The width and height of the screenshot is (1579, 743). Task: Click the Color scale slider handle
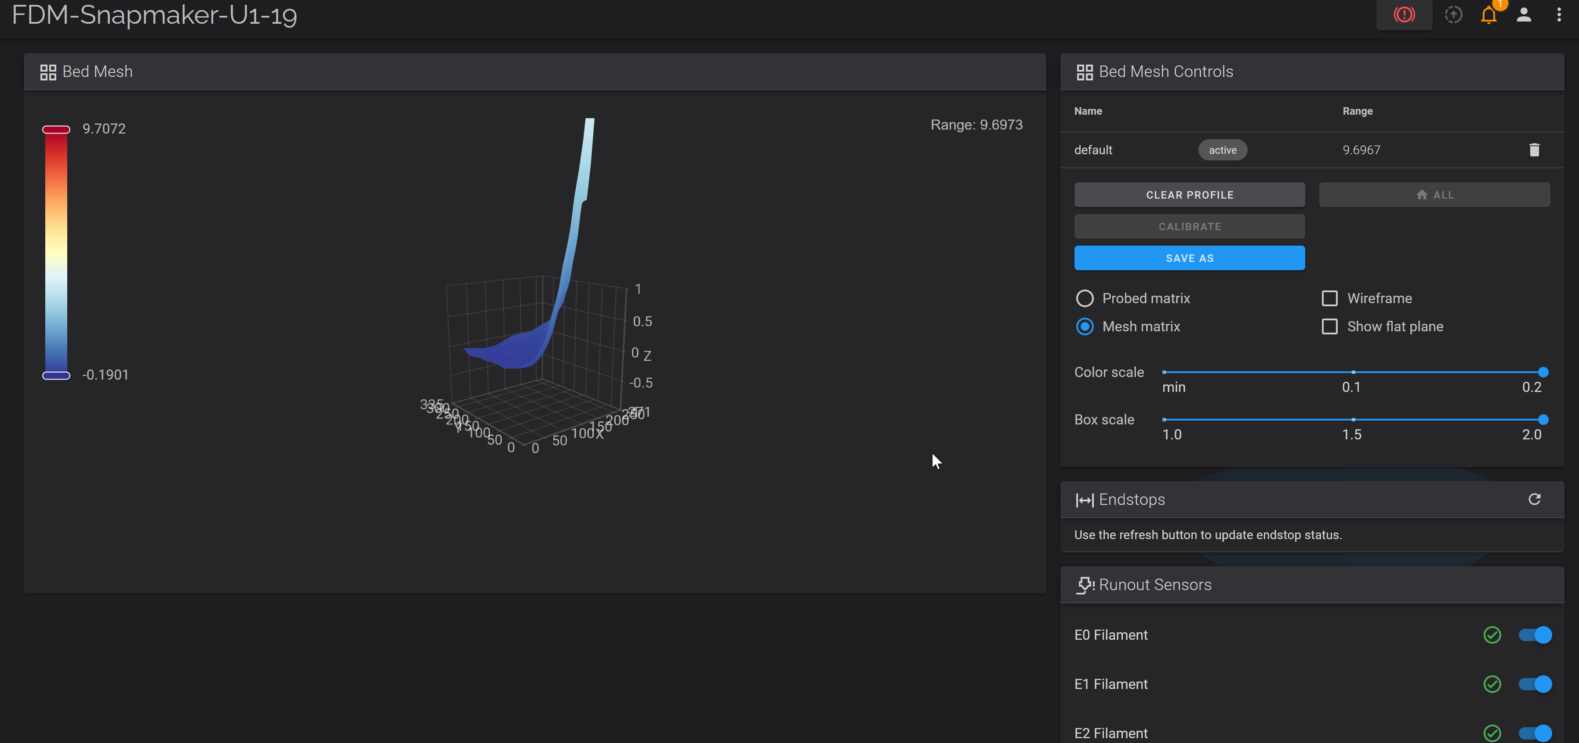1543,372
